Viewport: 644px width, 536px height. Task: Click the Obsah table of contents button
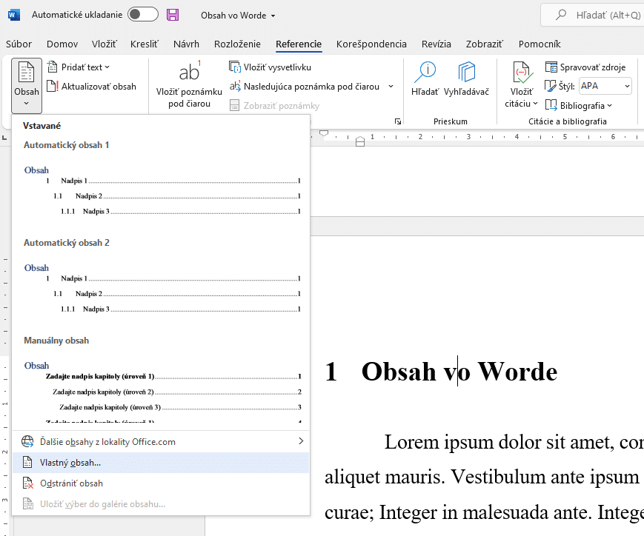click(x=27, y=85)
